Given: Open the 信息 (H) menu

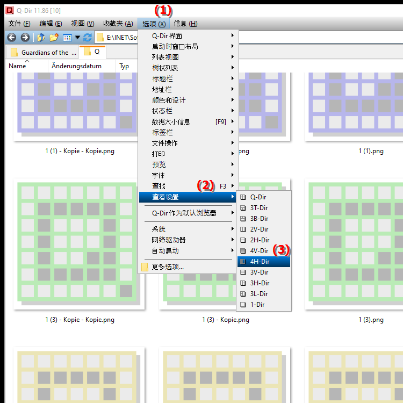Looking at the screenshot, I should pos(185,24).
